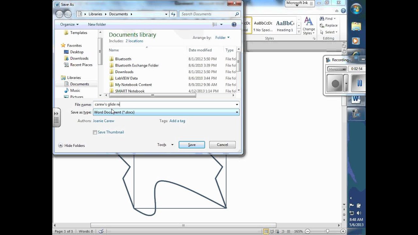Click the Back arrow in Save As dialog
Screen dimensions: 418x235
[x=59, y=14]
